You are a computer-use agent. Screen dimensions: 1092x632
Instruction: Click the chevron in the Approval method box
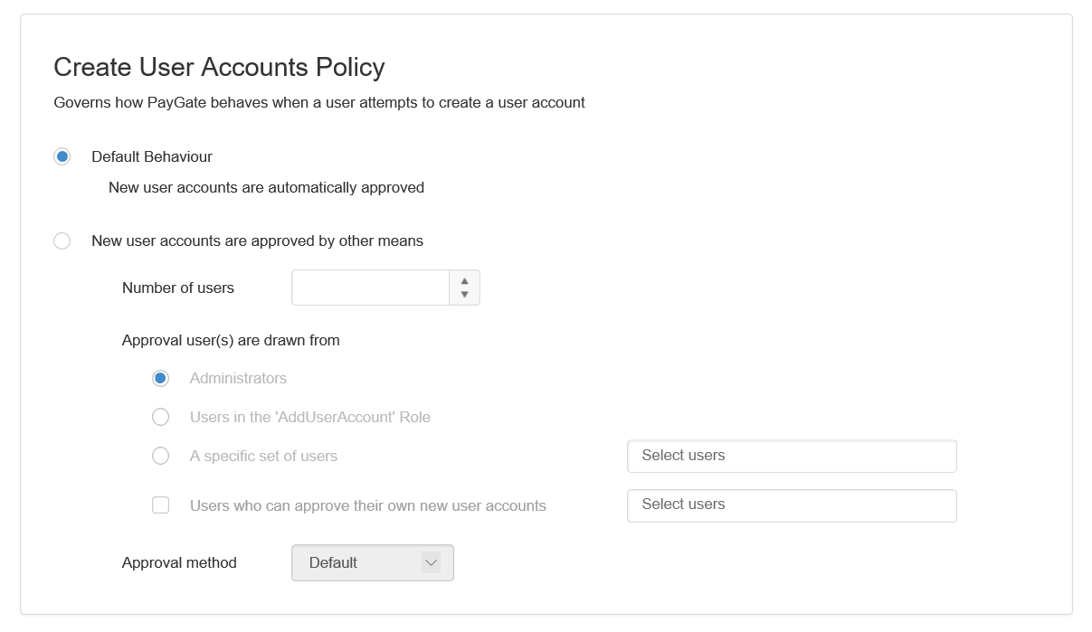pyautogui.click(x=431, y=563)
